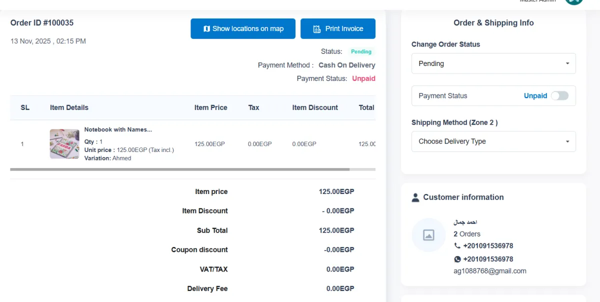Click the map icon on Show locations button
The width and height of the screenshot is (600, 302).
click(206, 29)
